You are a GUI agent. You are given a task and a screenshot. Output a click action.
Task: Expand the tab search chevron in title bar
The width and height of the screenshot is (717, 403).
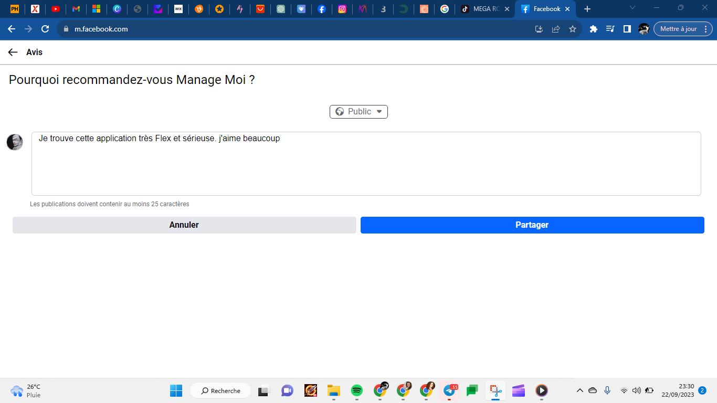click(x=632, y=8)
